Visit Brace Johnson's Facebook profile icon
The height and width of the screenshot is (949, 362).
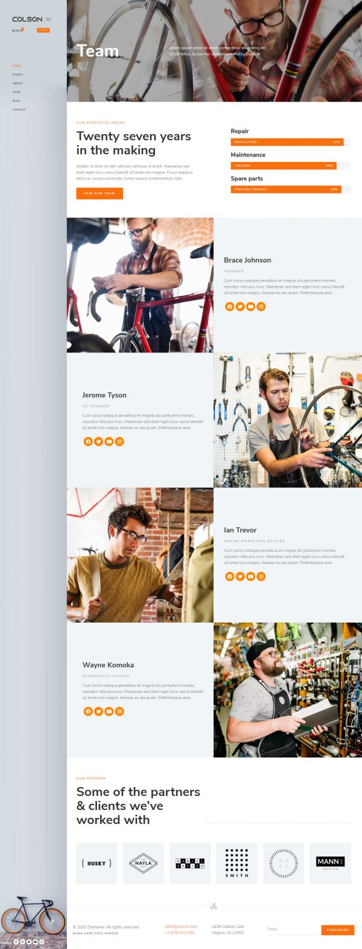pos(229,306)
